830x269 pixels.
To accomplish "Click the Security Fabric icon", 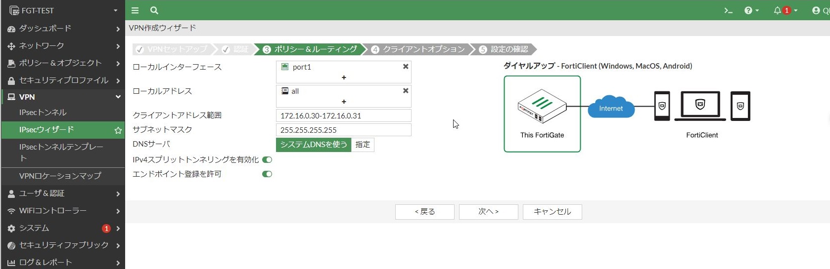I will 11,246.
